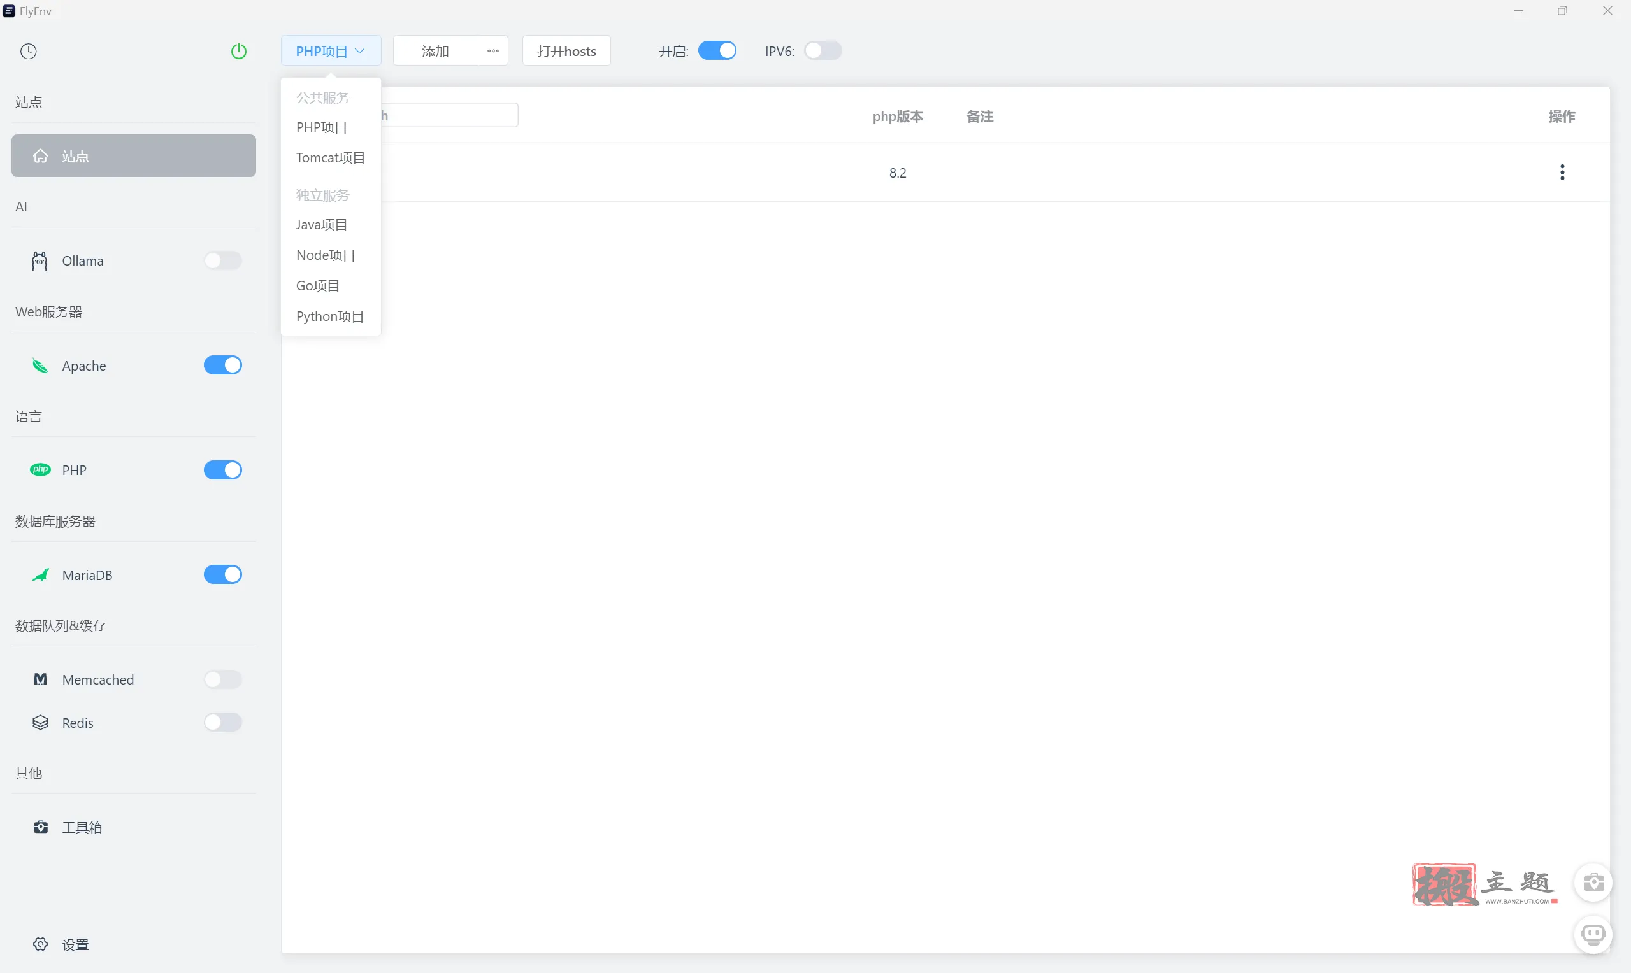Enable the Redis toggle switch
The image size is (1631, 973).
tap(223, 723)
